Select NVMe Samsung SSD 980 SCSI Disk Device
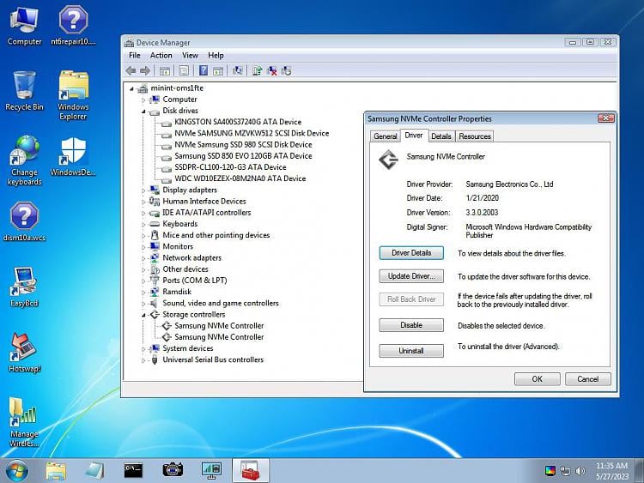 243,145
